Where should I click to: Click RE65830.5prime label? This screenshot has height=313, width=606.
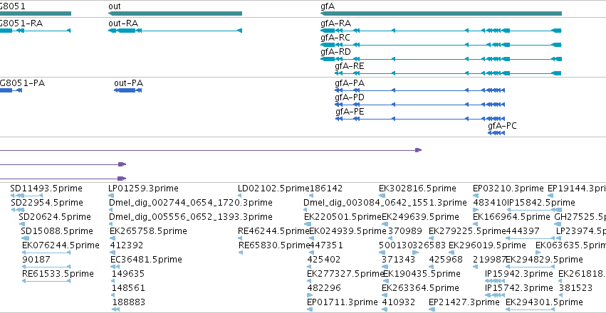274,245
